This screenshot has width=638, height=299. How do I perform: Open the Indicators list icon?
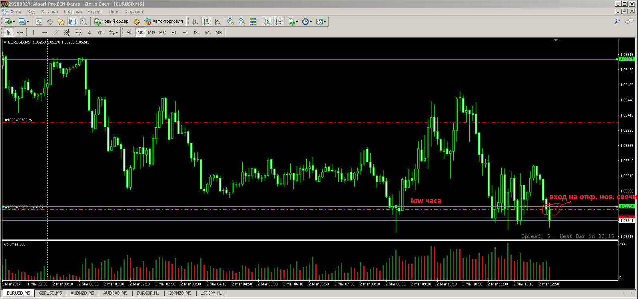pos(291,22)
